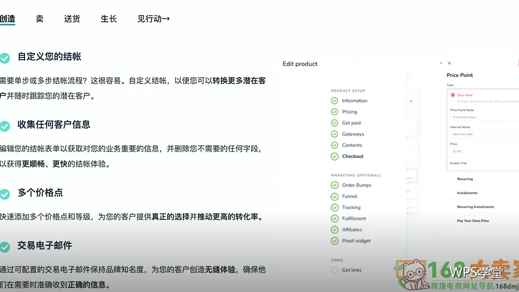
Task: Open the Fulfillment marketing step
Action: coord(354,218)
